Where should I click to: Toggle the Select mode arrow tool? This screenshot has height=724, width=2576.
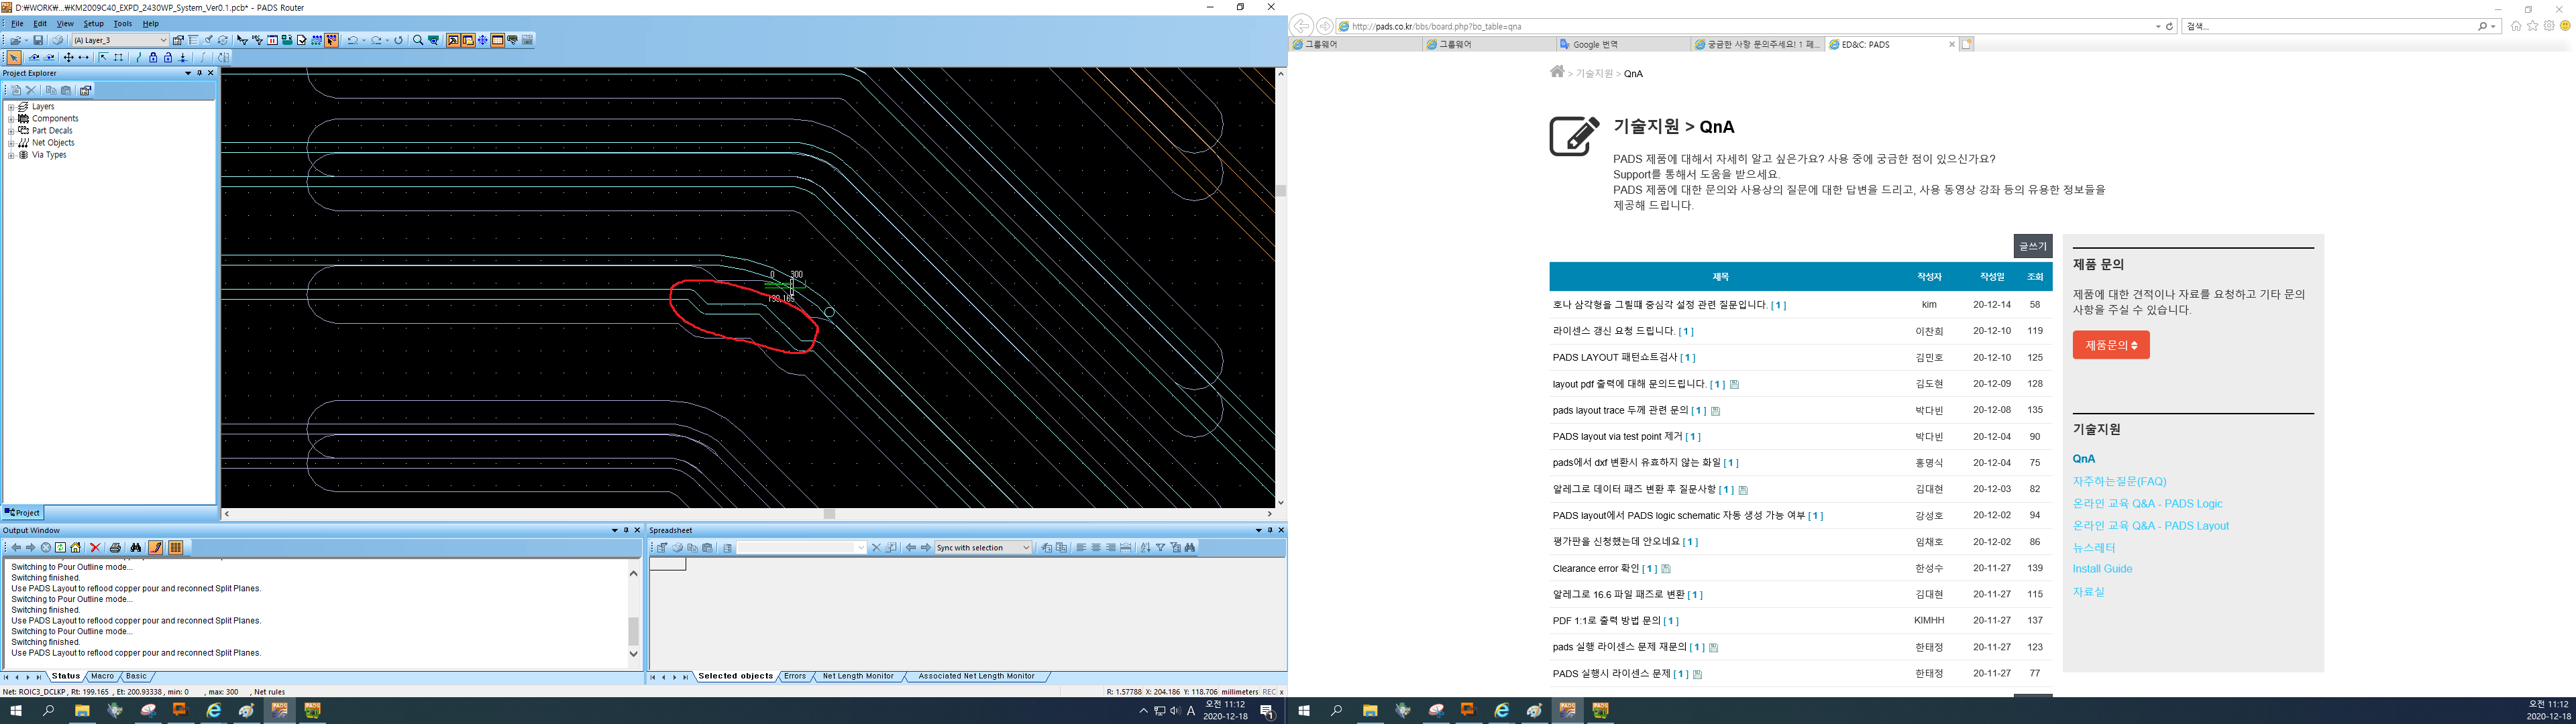pos(14,57)
